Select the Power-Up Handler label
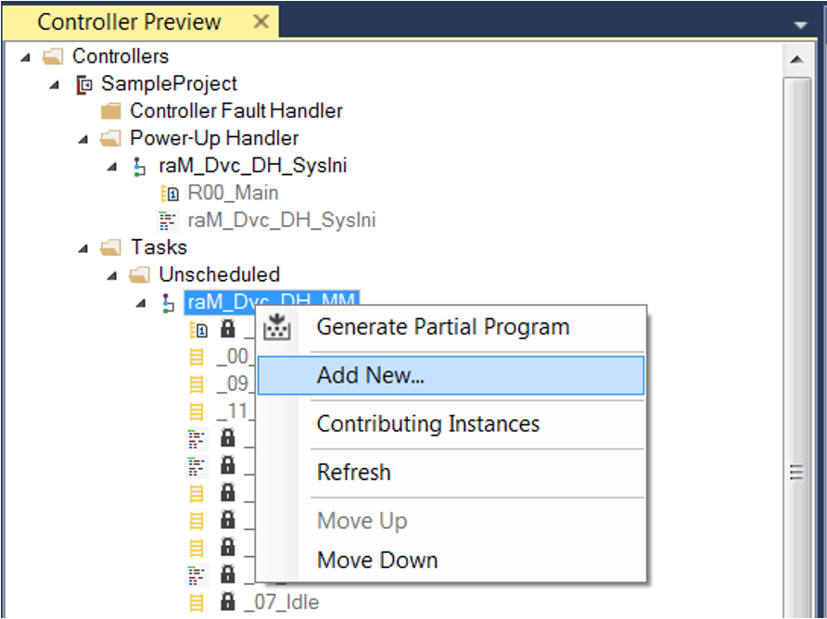Screen dimensions: 827x619 click(x=214, y=139)
